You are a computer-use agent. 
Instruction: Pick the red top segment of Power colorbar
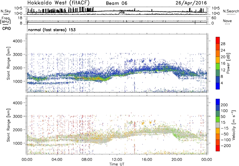[x=218, y=40]
